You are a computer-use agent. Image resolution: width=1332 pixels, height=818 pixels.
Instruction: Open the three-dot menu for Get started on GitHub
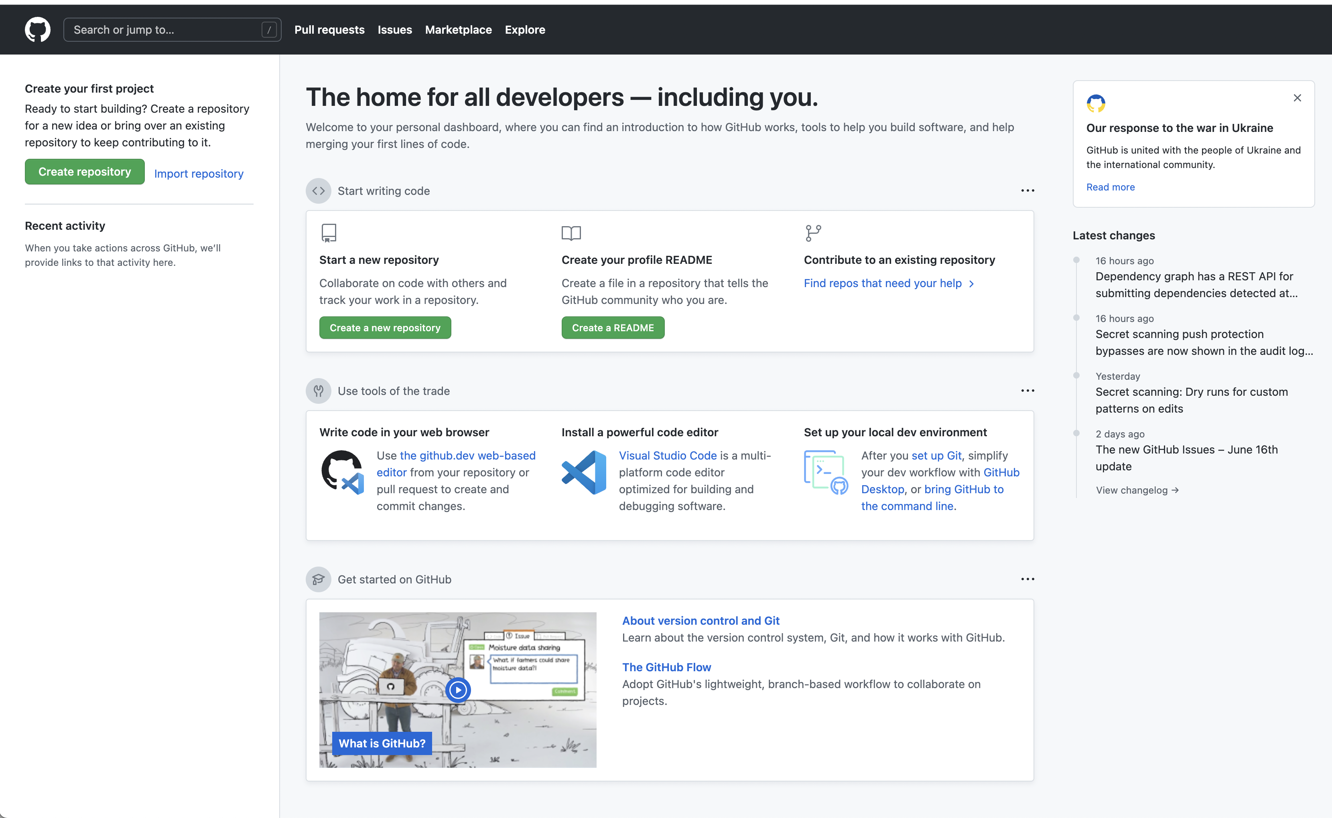coord(1027,579)
